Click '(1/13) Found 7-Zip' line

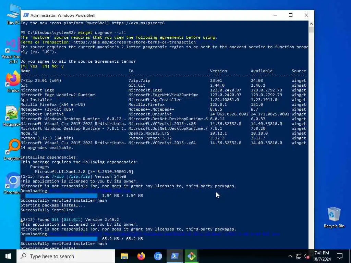point(73,176)
